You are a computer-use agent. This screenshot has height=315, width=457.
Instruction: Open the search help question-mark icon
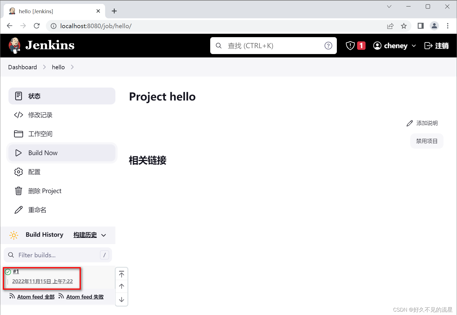click(328, 46)
